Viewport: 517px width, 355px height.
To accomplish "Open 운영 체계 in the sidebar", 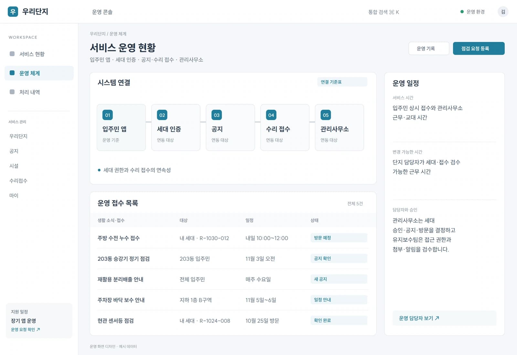I will pos(39,73).
